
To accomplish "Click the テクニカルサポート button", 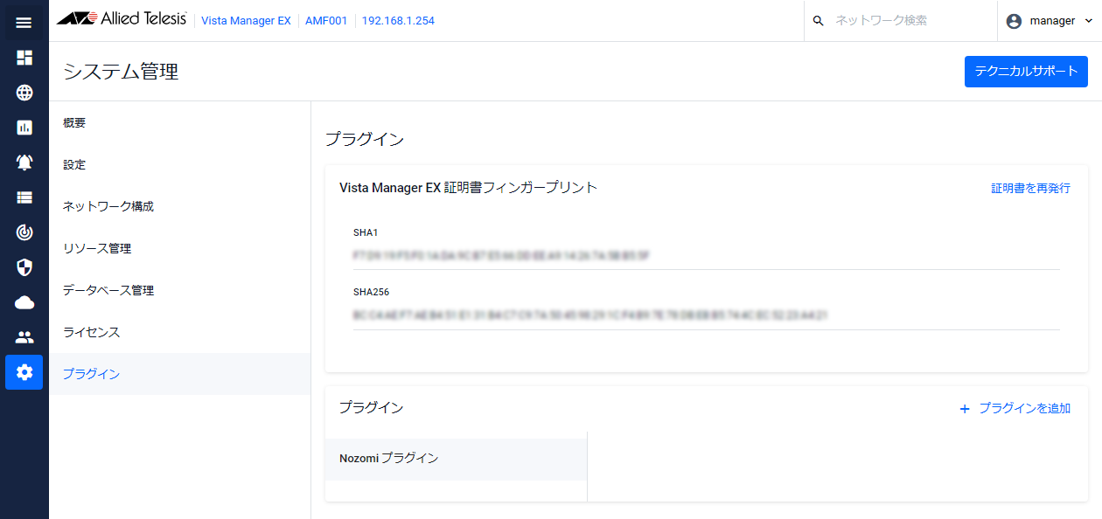I will [x=1025, y=71].
